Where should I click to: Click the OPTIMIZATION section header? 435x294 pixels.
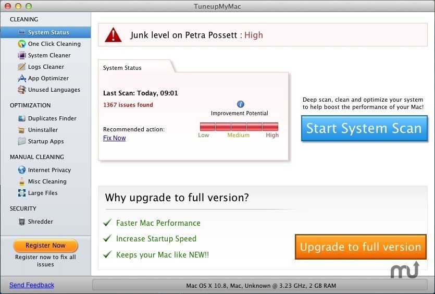[x=30, y=105]
